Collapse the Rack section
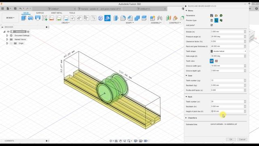This screenshot has width=259, height=146. [186, 97]
